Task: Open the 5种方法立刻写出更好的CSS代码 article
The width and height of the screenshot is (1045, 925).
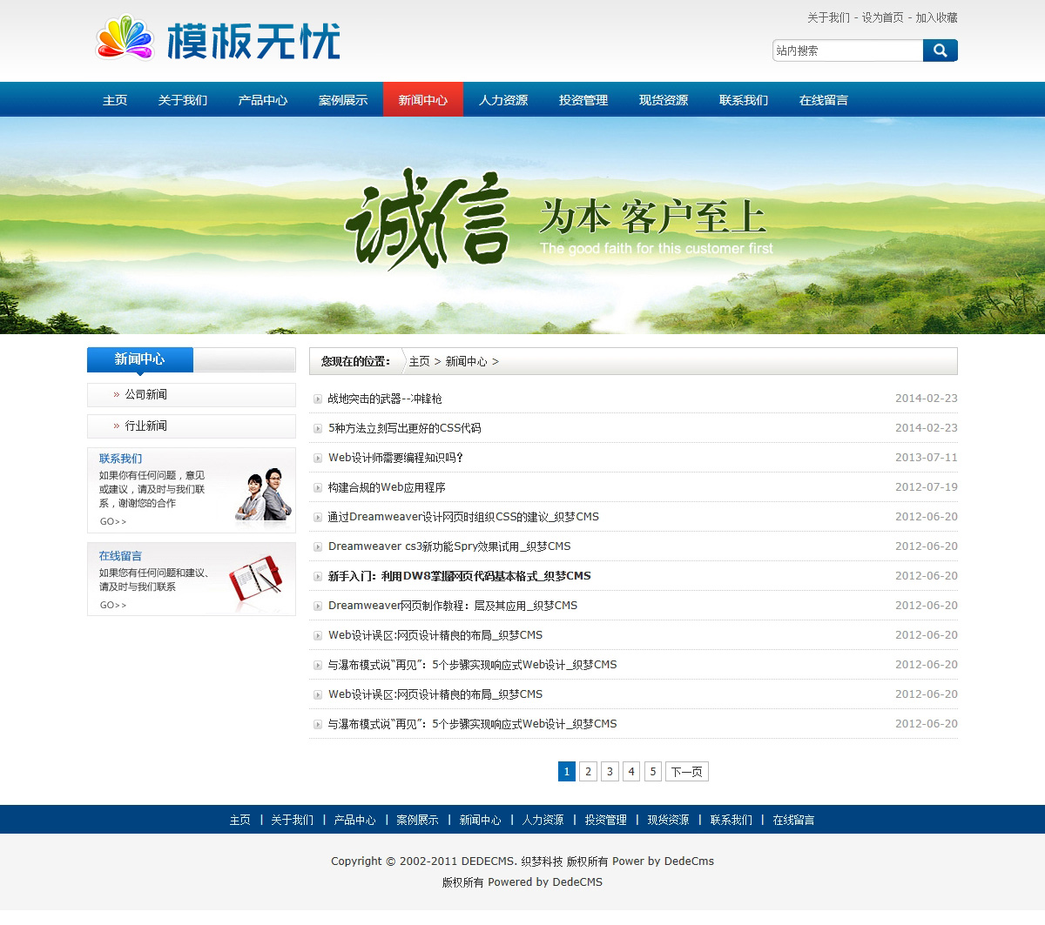Action: click(x=404, y=428)
